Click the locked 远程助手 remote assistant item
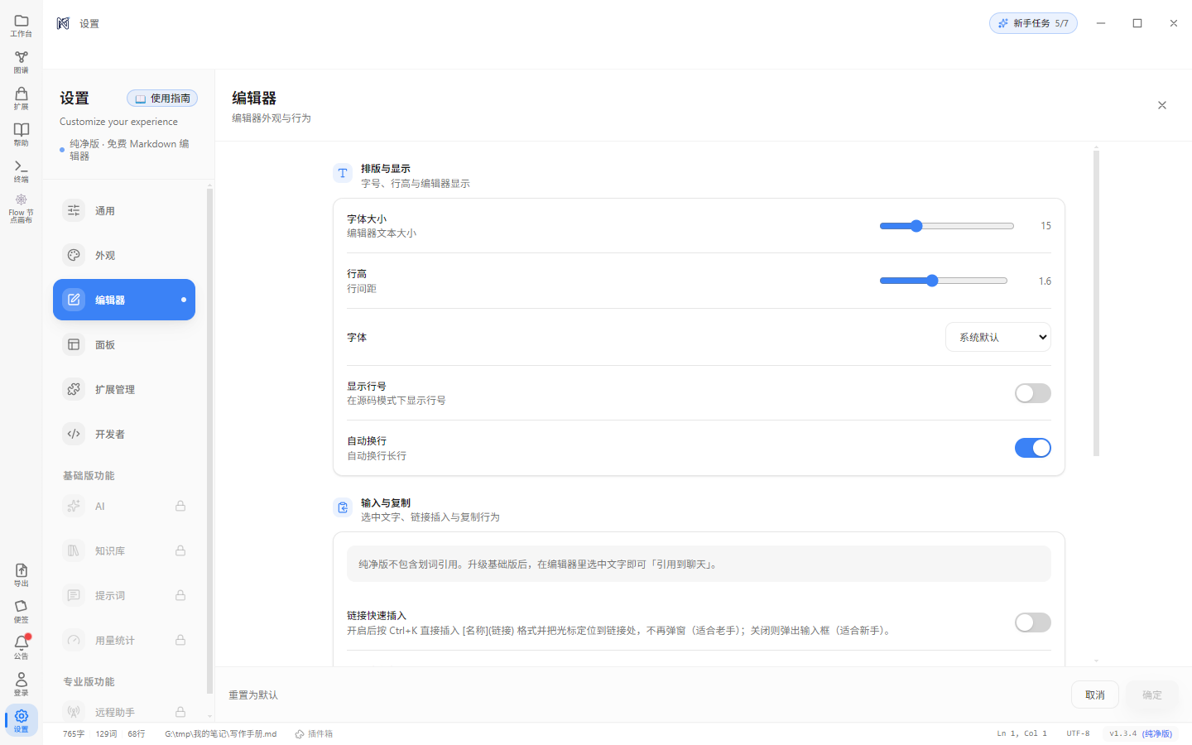The image size is (1192, 745). point(124,711)
